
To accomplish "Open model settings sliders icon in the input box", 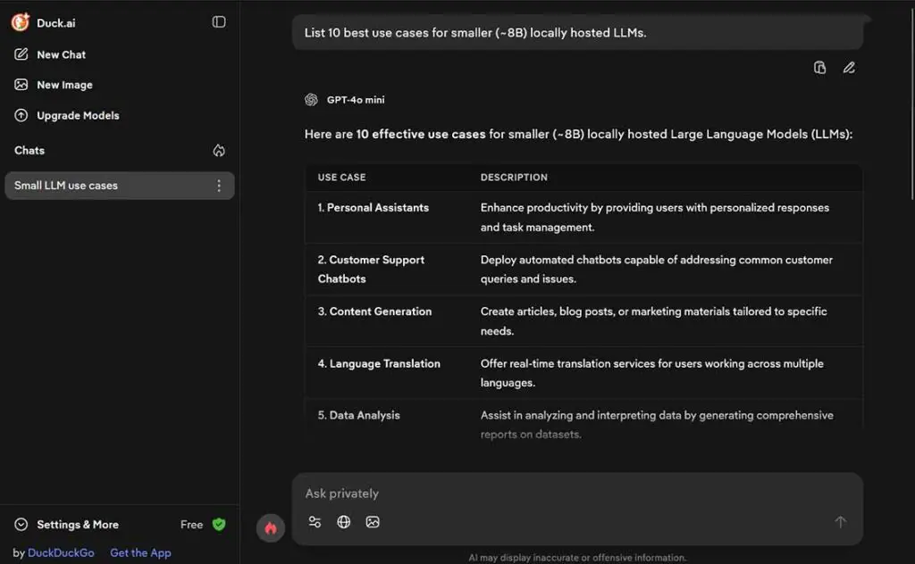I will point(315,522).
